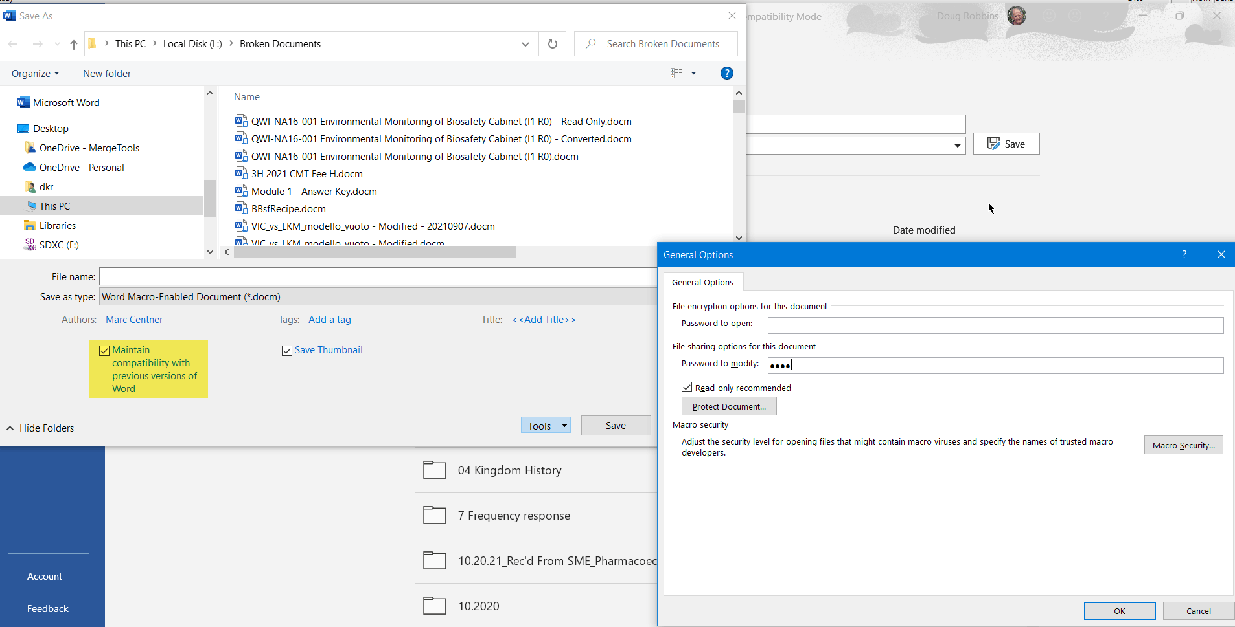Click the view layout icon
The height and width of the screenshot is (627, 1235).
point(676,73)
